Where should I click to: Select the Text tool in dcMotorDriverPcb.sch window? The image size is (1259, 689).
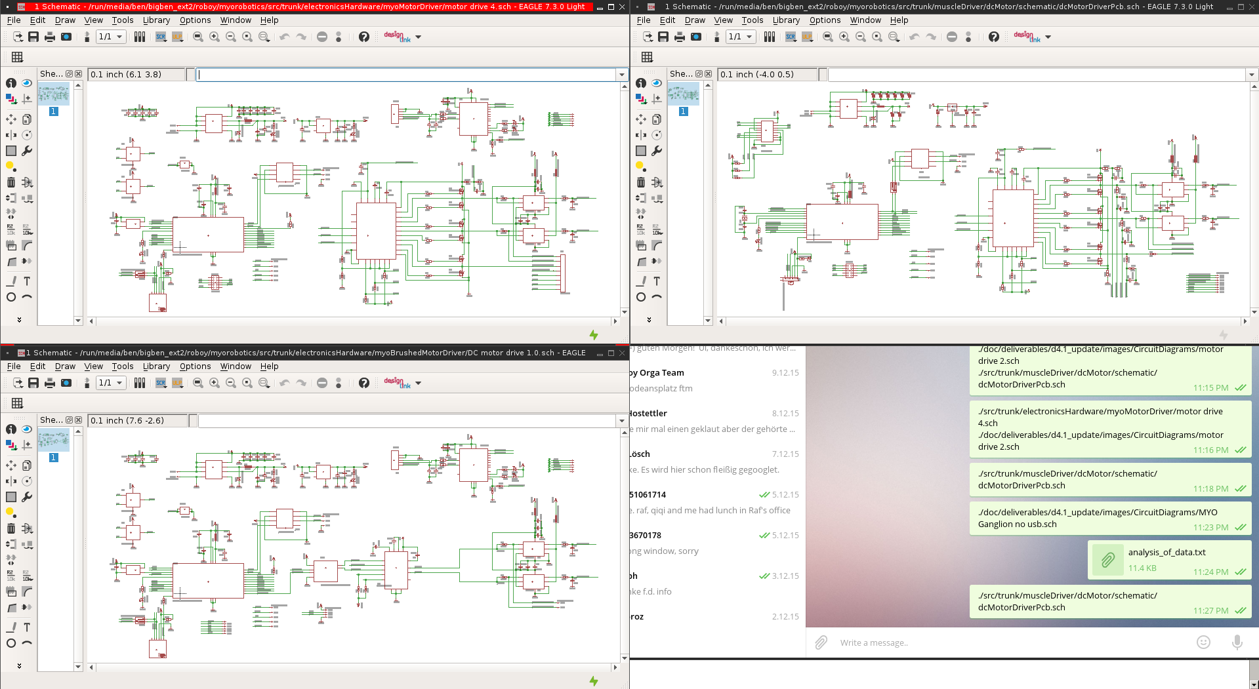(x=657, y=281)
